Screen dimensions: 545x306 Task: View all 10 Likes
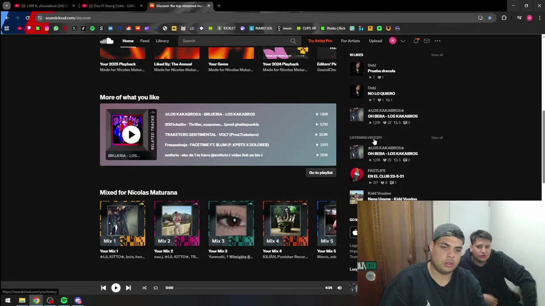[x=437, y=55]
